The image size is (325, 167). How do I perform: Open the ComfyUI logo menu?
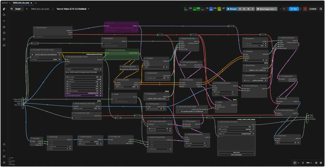click(4, 9)
